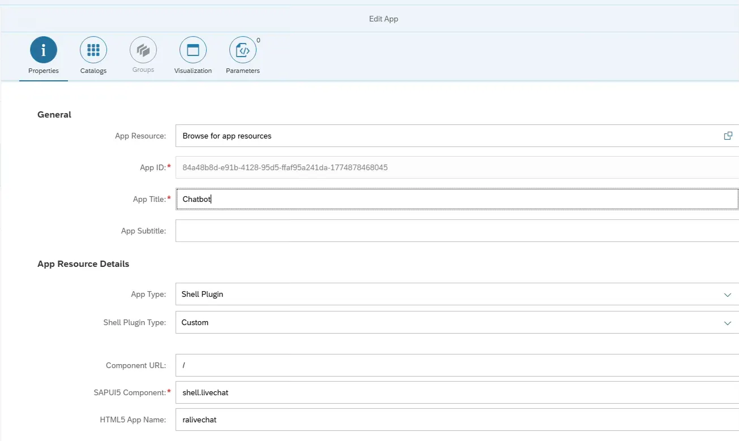Click the App Title field containing Chatbot

click(396, 198)
